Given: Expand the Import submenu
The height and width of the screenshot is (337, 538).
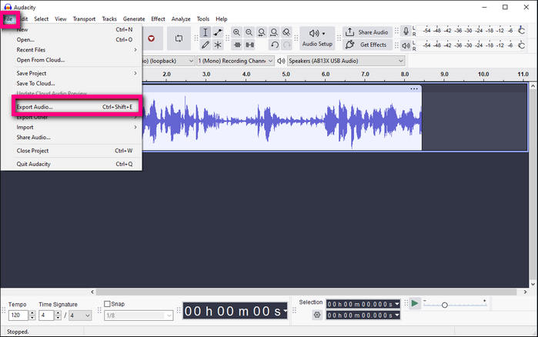Looking at the screenshot, I should coord(76,127).
